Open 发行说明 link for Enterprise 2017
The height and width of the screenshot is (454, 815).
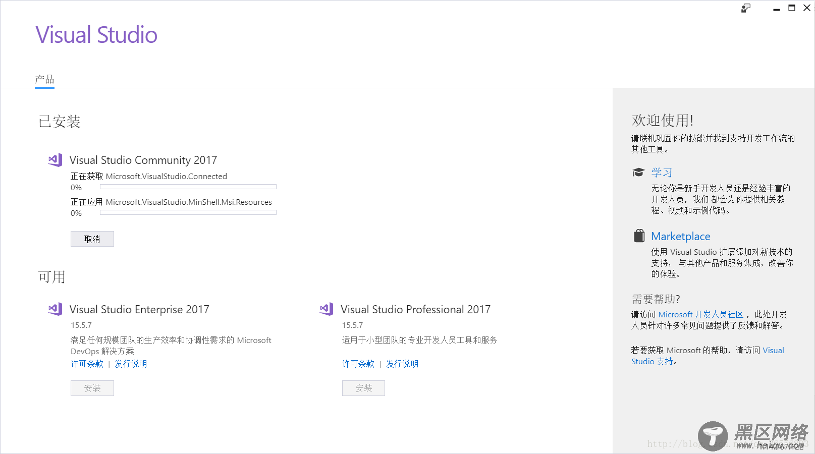point(131,364)
